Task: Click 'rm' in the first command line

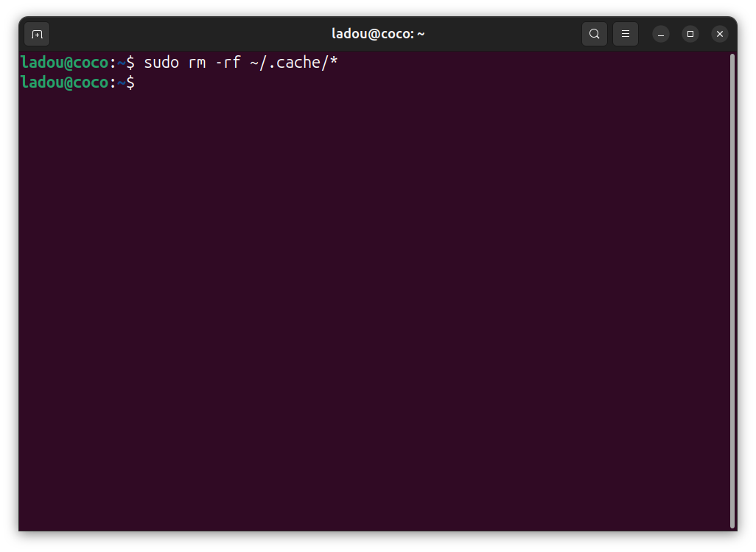Action: click(197, 63)
